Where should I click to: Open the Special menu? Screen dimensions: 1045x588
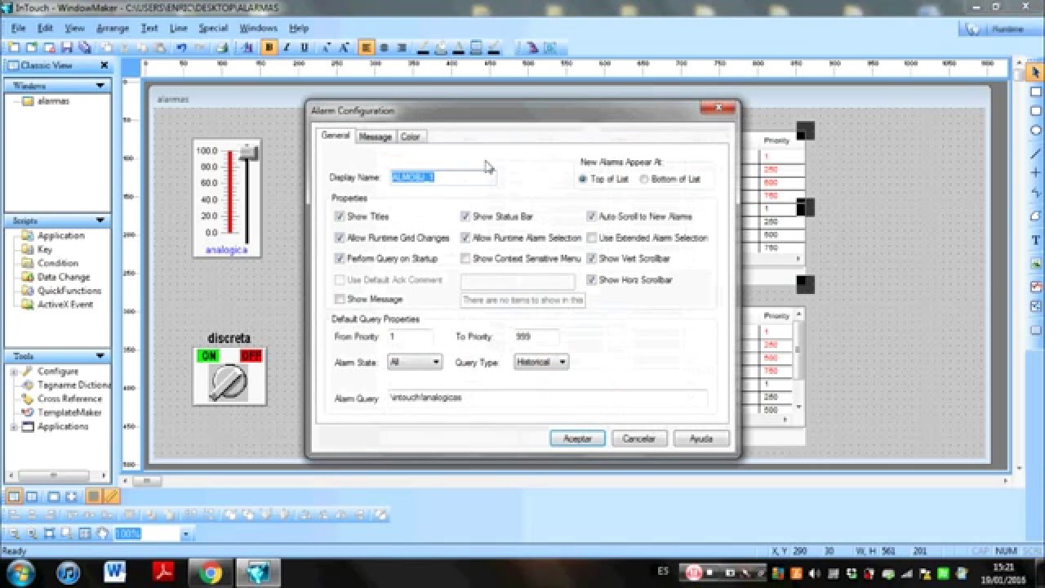coord(213,28)
